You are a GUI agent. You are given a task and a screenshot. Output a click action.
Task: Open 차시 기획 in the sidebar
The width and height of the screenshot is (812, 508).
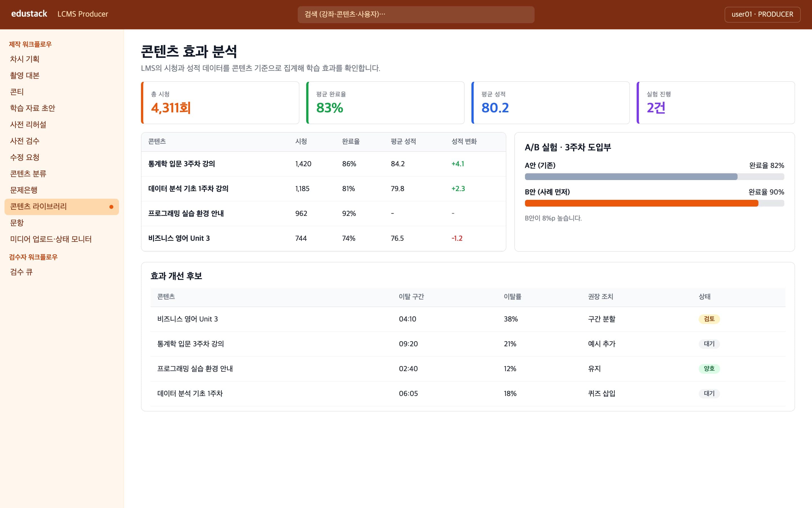(x=62, y=59)
